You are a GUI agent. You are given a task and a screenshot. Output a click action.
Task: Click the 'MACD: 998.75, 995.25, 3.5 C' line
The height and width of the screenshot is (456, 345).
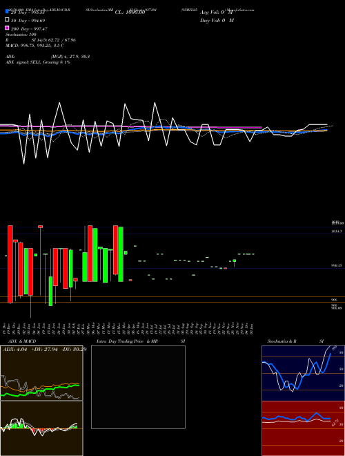[x=35, y=46]
